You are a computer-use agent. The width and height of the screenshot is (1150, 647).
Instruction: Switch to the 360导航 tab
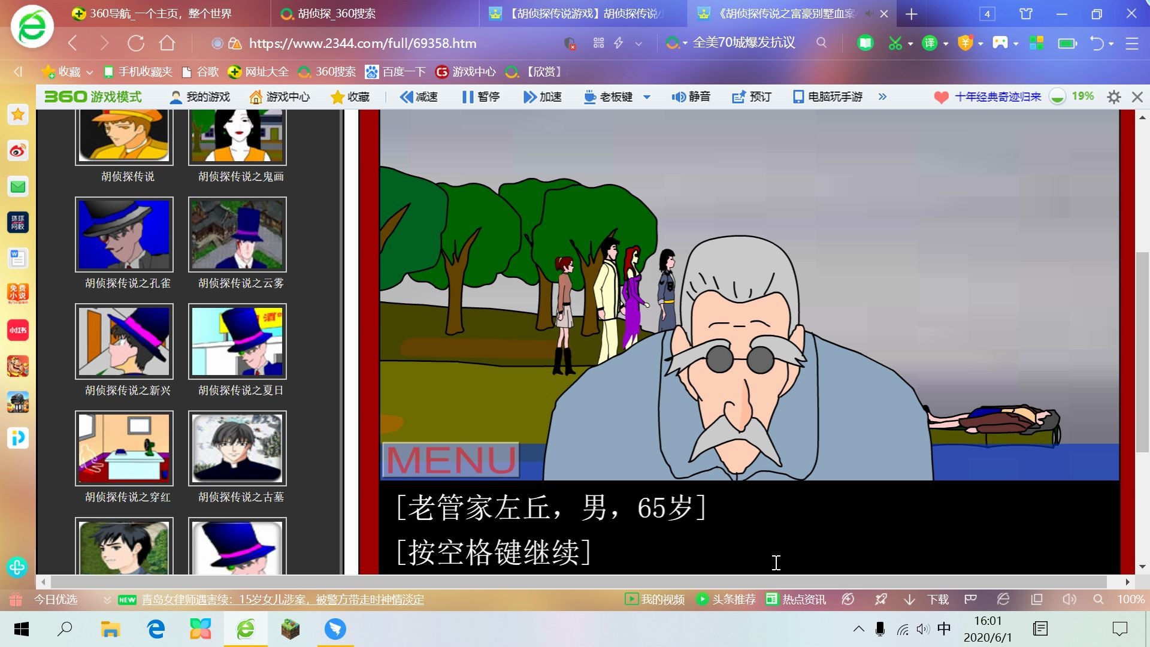pos(152,14)
